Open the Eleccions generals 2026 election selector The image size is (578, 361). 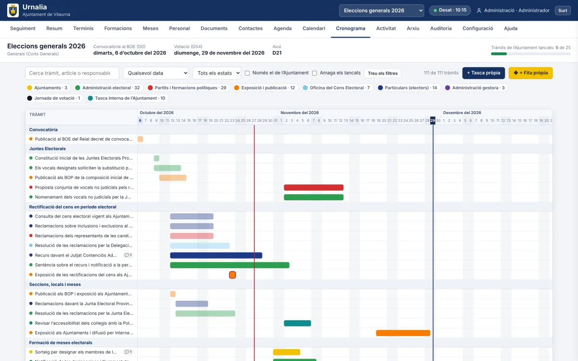pos(381,11)
